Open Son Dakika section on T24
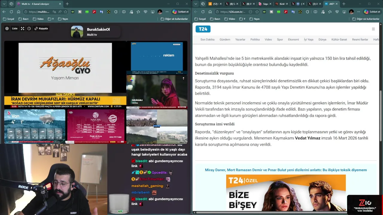 tap(207, 39)
